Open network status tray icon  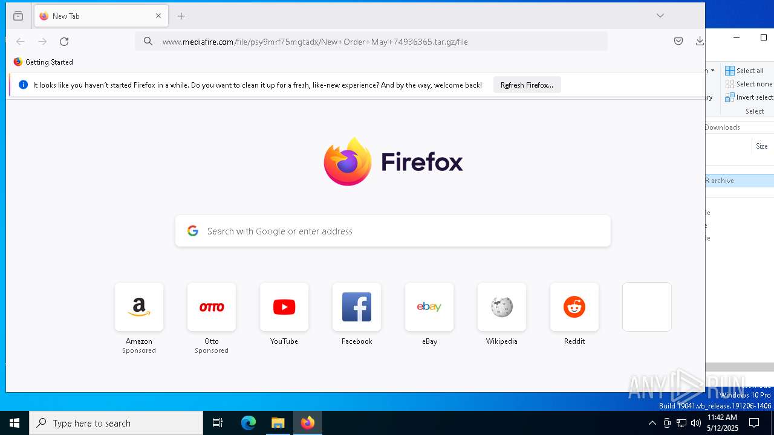tap(681, 423)
